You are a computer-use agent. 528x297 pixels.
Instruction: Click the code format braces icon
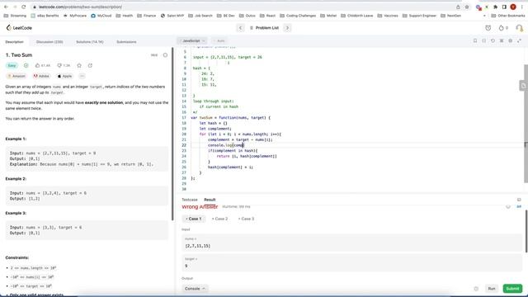(x=484, y=40)
